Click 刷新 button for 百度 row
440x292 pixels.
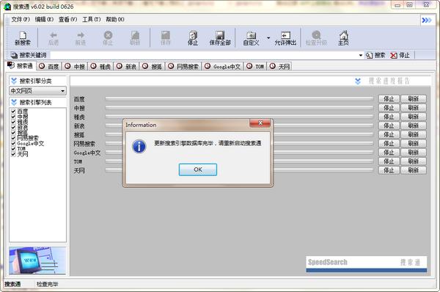(414, 99)
